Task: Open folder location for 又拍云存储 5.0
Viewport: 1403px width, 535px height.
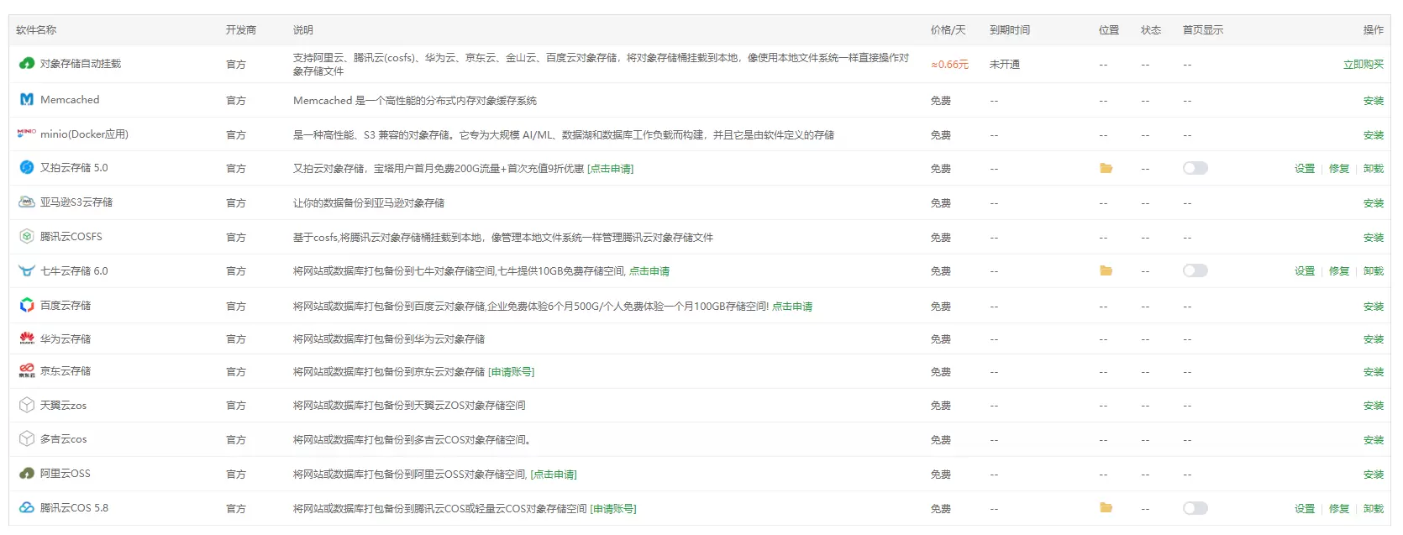Action: click(1106, 169)
